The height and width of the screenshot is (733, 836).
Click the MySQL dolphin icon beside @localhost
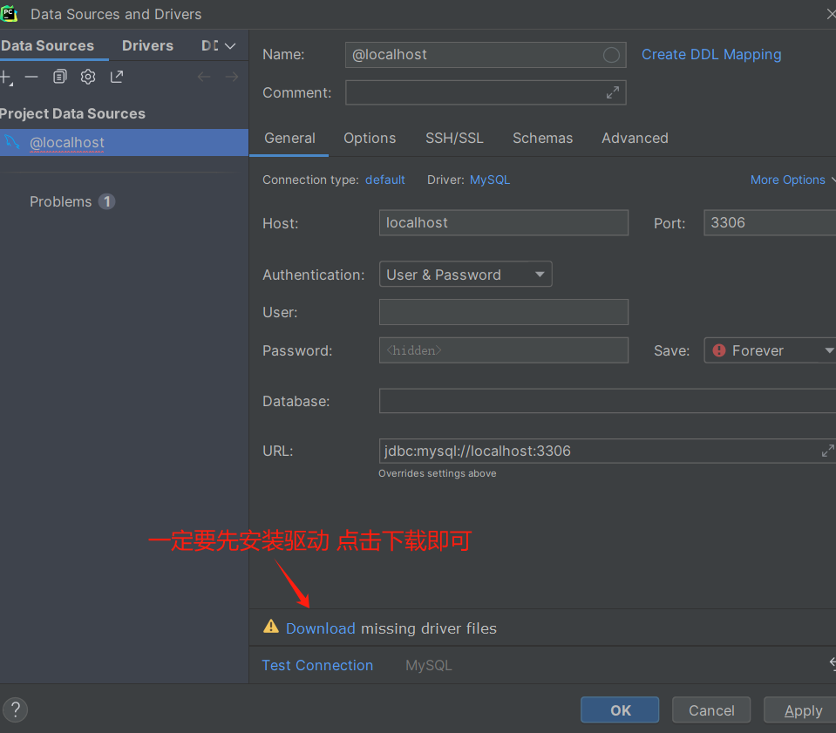tap(12, 142)
